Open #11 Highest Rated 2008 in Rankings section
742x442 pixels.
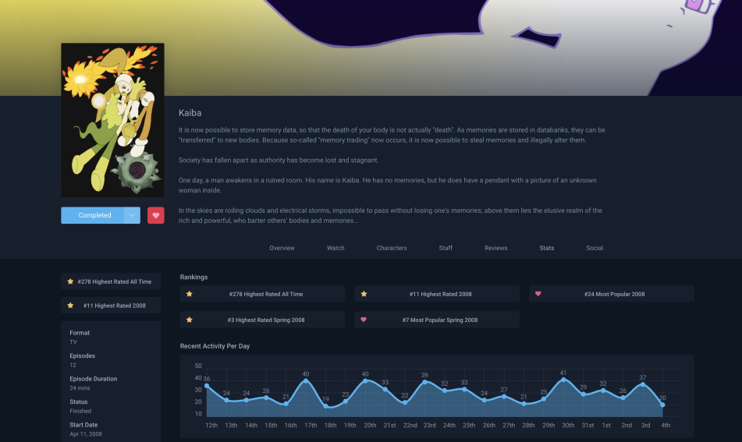[x=440, y=294]
